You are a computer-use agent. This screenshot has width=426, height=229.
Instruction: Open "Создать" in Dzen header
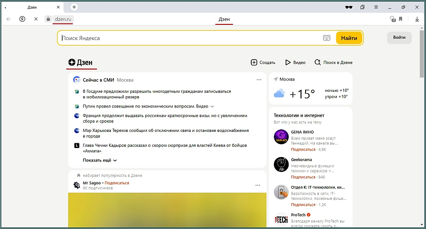(x=263, y=63)
